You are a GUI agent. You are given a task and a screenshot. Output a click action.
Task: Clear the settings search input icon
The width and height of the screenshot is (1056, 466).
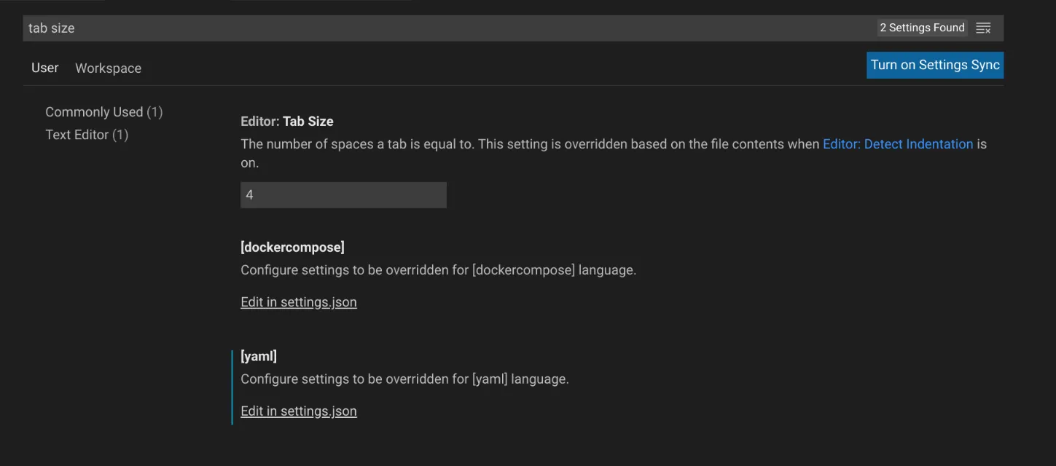coord(983,28)
